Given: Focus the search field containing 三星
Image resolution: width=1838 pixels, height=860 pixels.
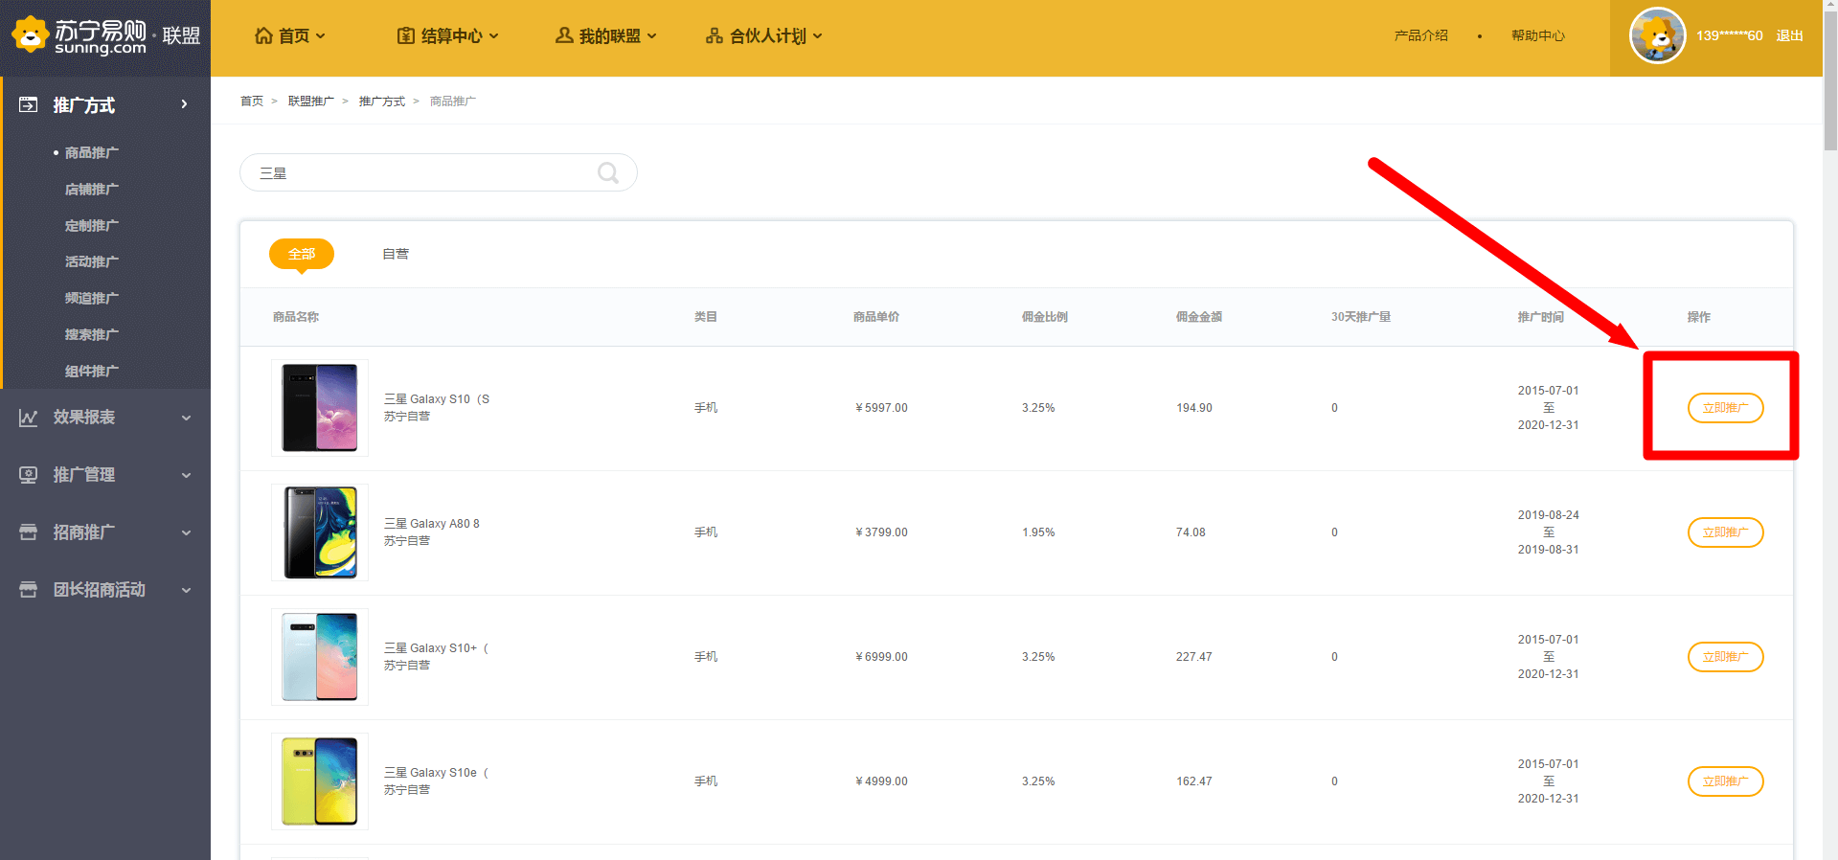Looking at the screenshot, I should (438, 172).
